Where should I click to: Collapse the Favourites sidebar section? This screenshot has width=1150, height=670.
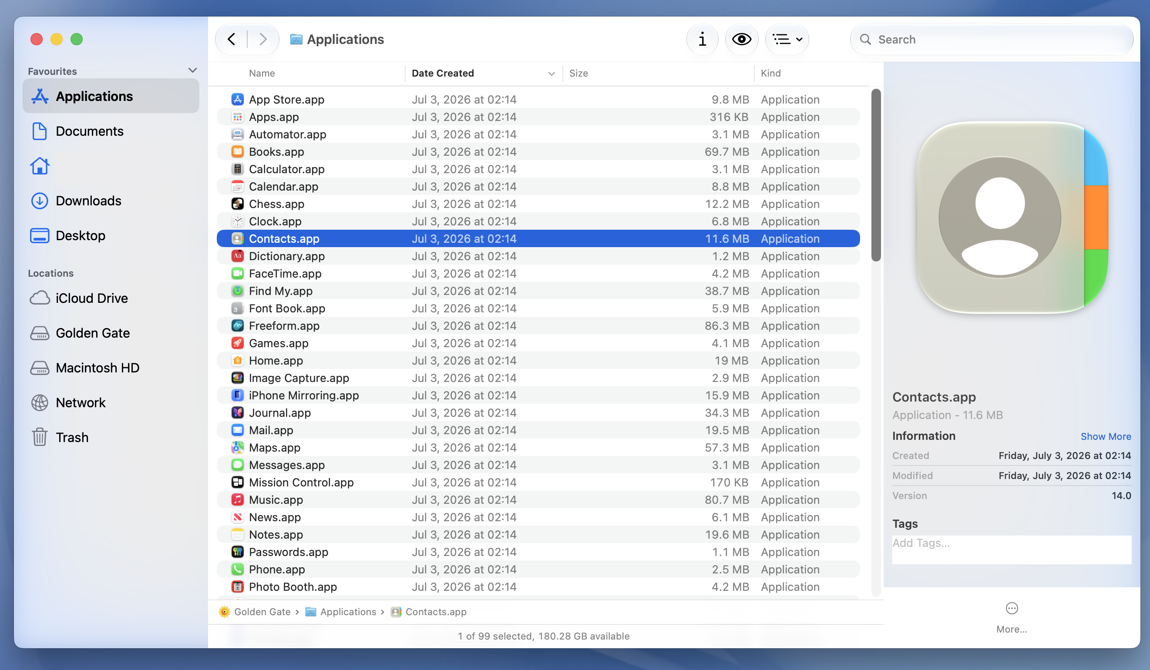192,70
